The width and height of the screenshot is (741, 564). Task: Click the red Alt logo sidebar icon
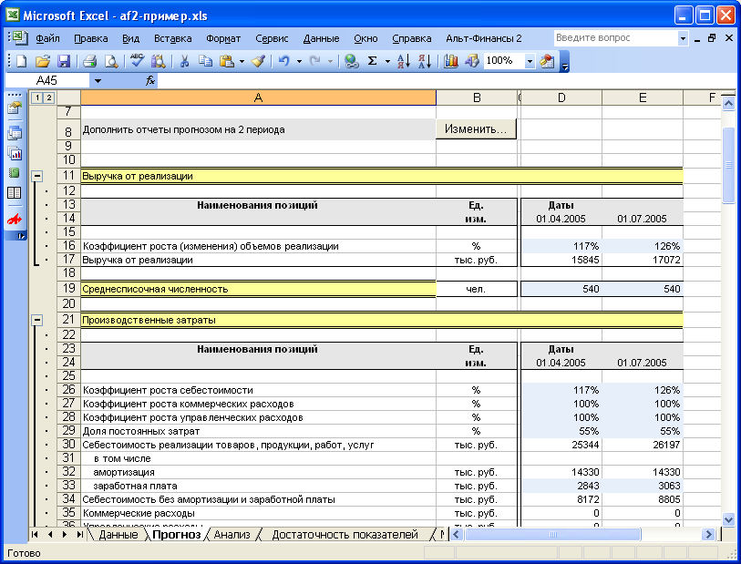coord(15,220)
